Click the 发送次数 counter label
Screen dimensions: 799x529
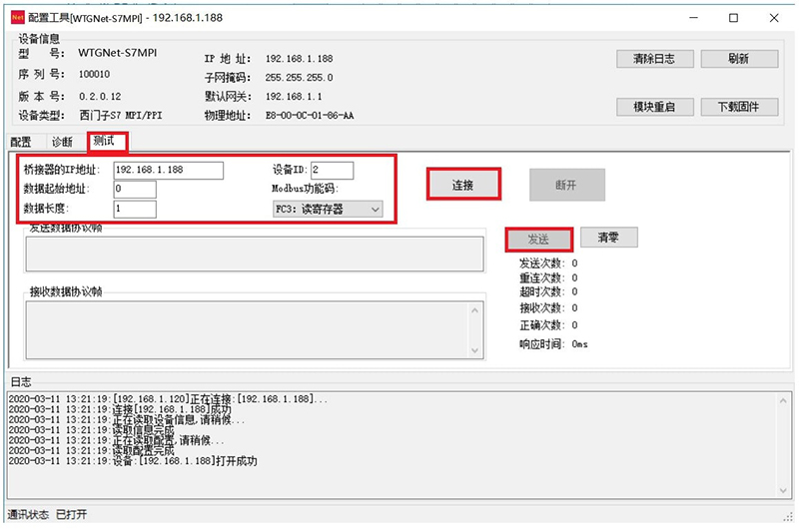[541, 264]
